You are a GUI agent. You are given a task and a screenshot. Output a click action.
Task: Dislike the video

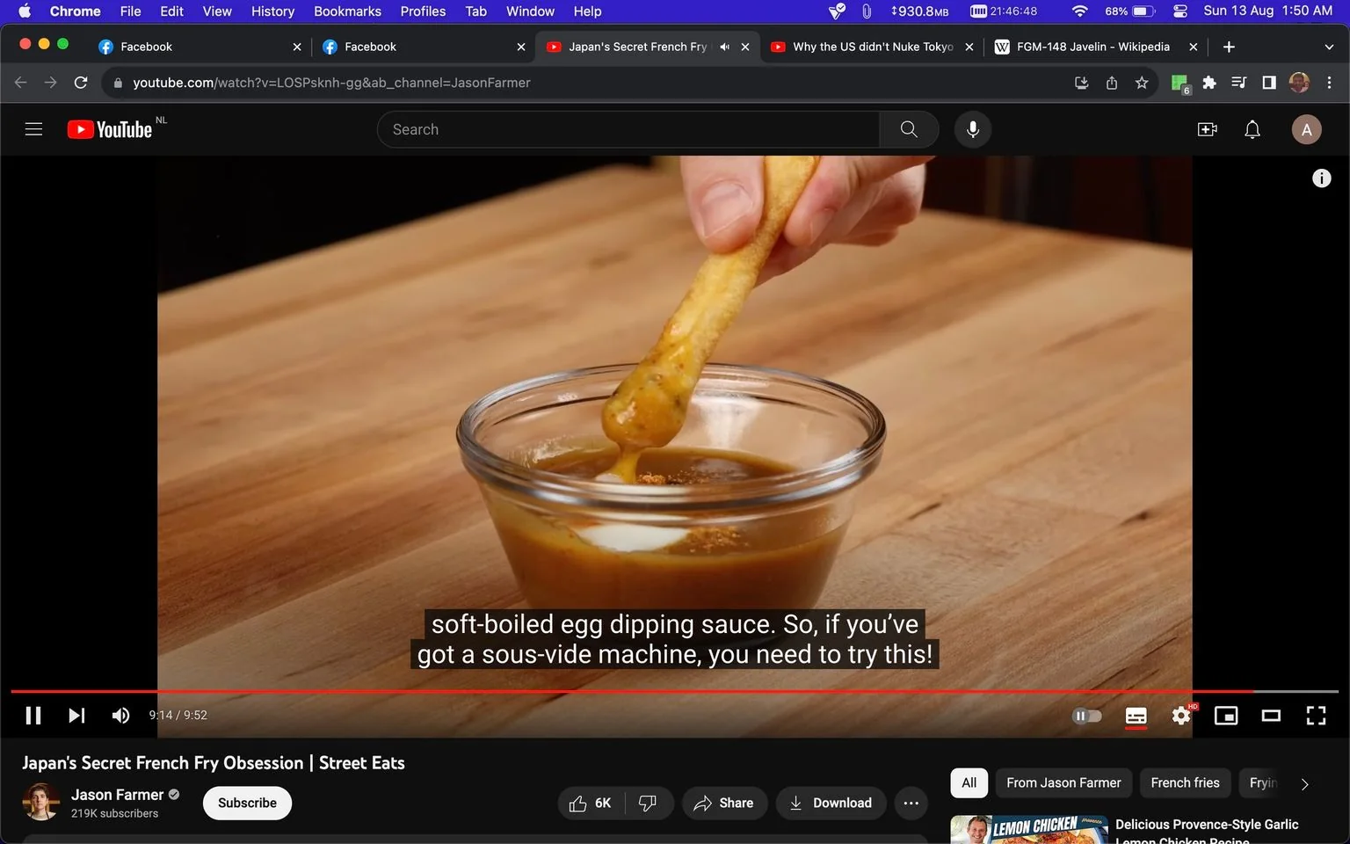coord(648,803)
